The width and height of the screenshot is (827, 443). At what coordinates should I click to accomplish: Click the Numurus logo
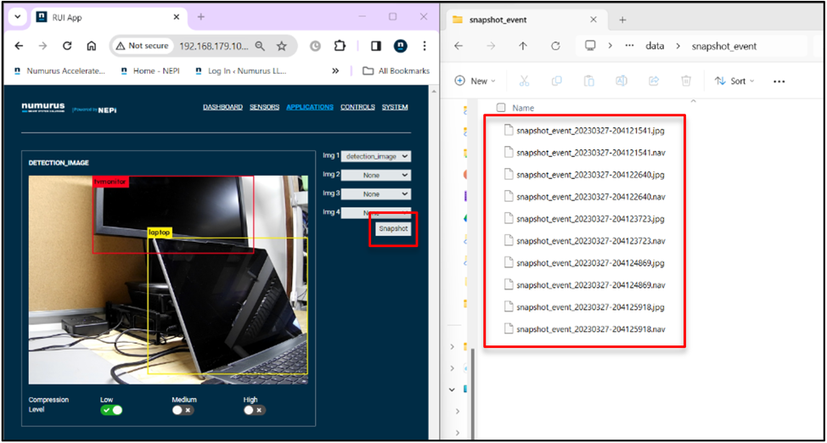click(43, 108)
